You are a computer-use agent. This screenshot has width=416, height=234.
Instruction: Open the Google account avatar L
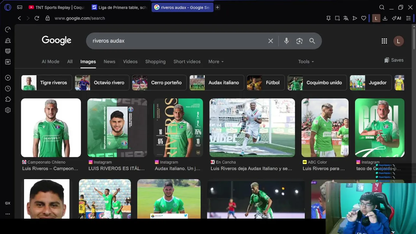coord(398,41)
